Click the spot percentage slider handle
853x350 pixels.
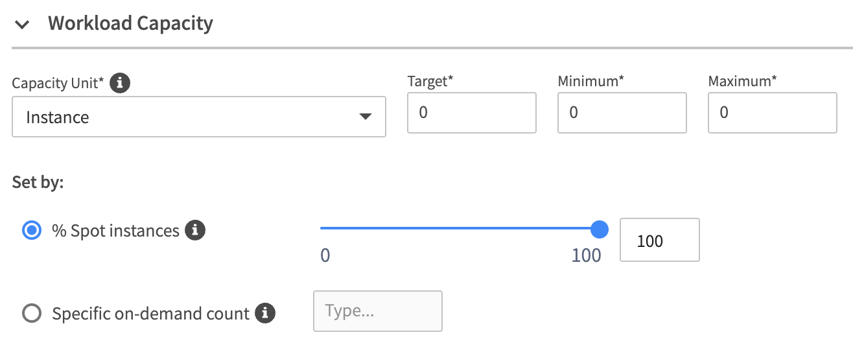coord(600,228)
